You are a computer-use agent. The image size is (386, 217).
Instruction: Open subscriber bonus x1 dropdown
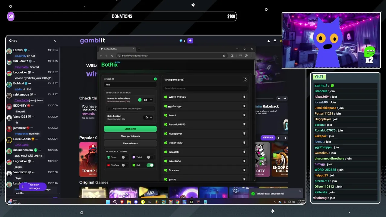(x=147, y=100)
